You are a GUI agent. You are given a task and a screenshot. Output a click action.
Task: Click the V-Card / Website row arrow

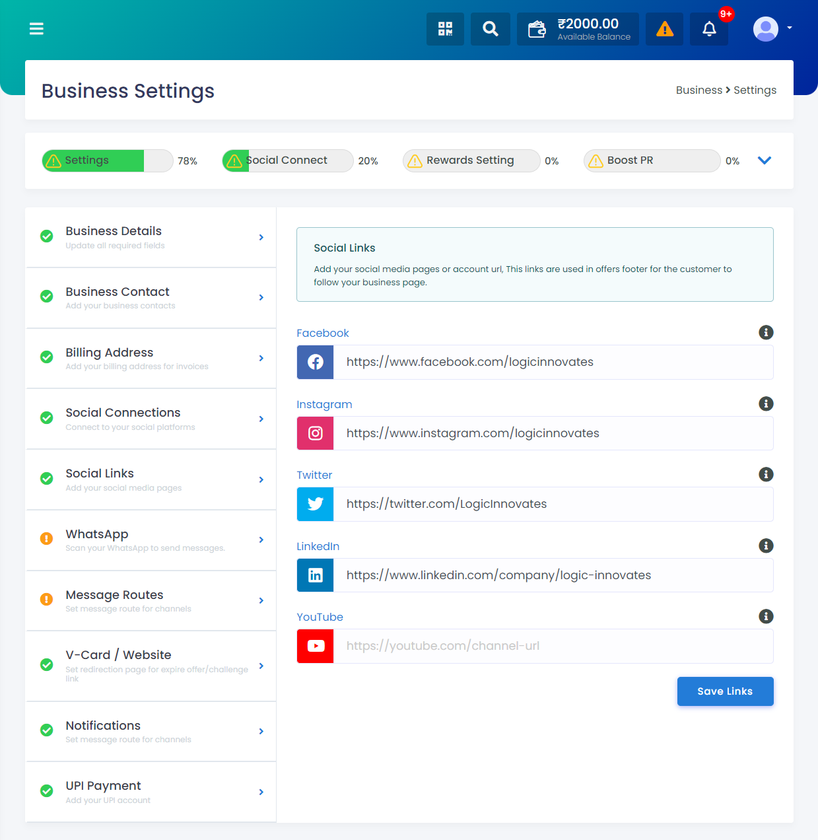click(261, 666)
